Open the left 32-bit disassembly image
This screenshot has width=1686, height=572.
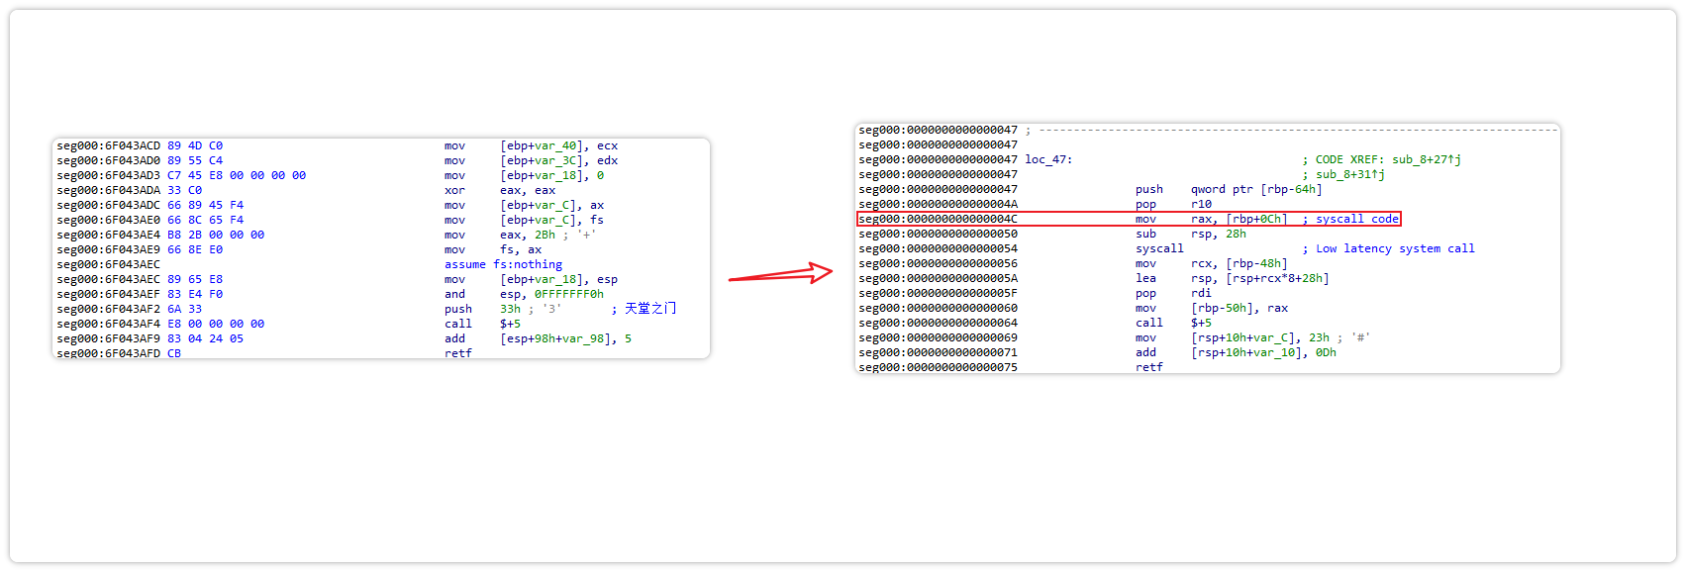click(380, 248)
